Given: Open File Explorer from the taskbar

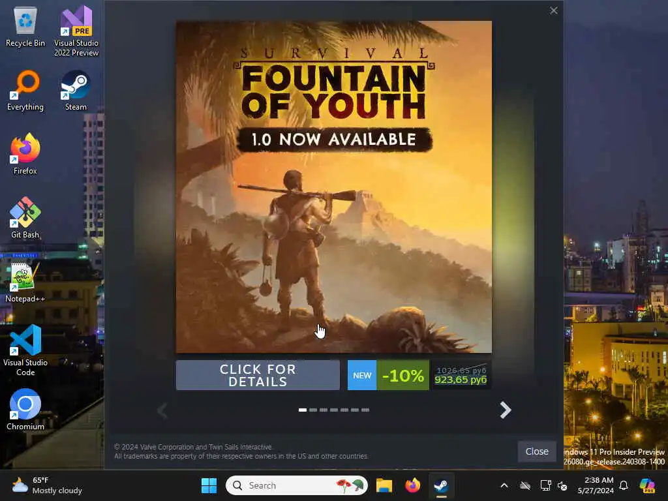Looking at the screenshot, I should click(384, 485).
